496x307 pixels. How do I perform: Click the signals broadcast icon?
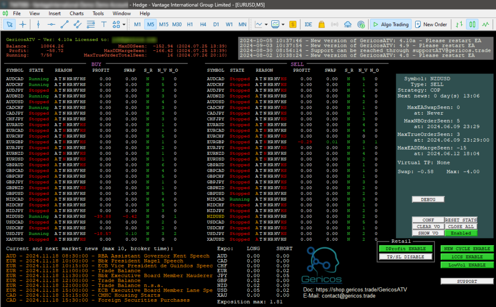tap(334, 24)
